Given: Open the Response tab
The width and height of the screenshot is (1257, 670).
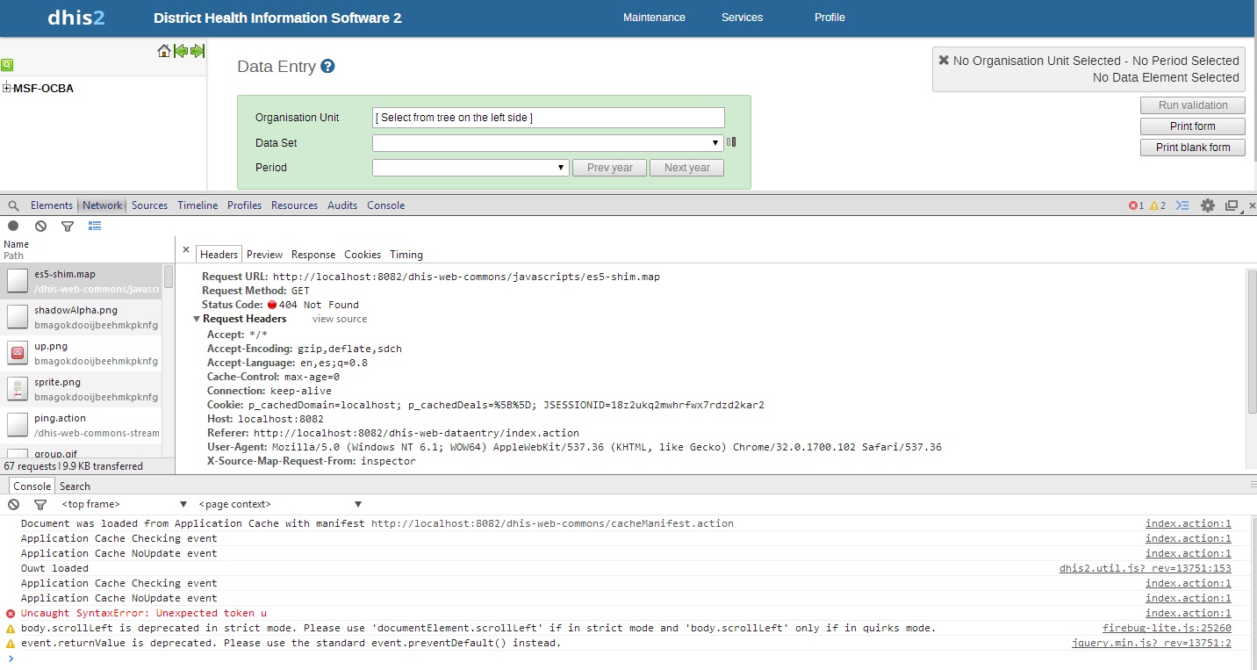Looking at the screenshot, I should coord(313,255).
